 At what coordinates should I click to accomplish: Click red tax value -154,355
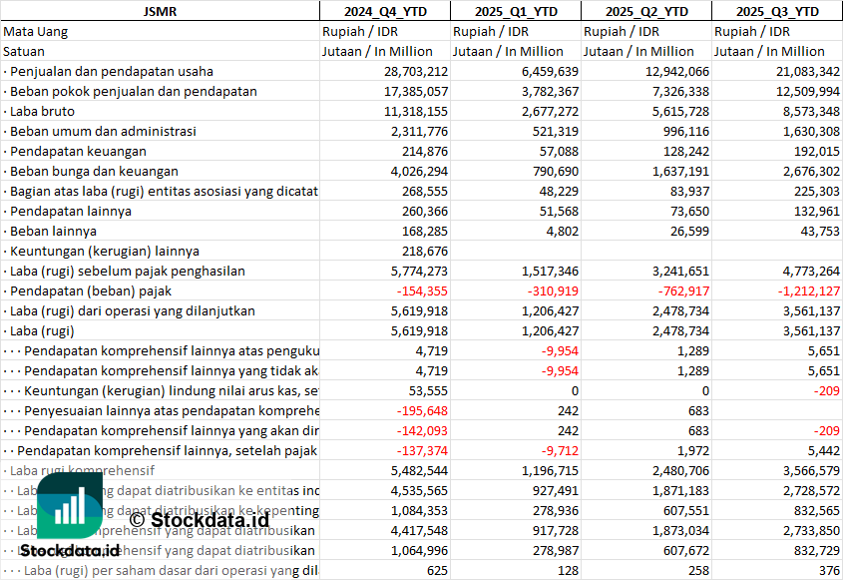(422, 291)
